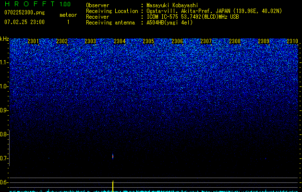Image resolution: width=302 pixels, height=192 pixels.
Task: Click the 2309 time marker
Action: 264,41
